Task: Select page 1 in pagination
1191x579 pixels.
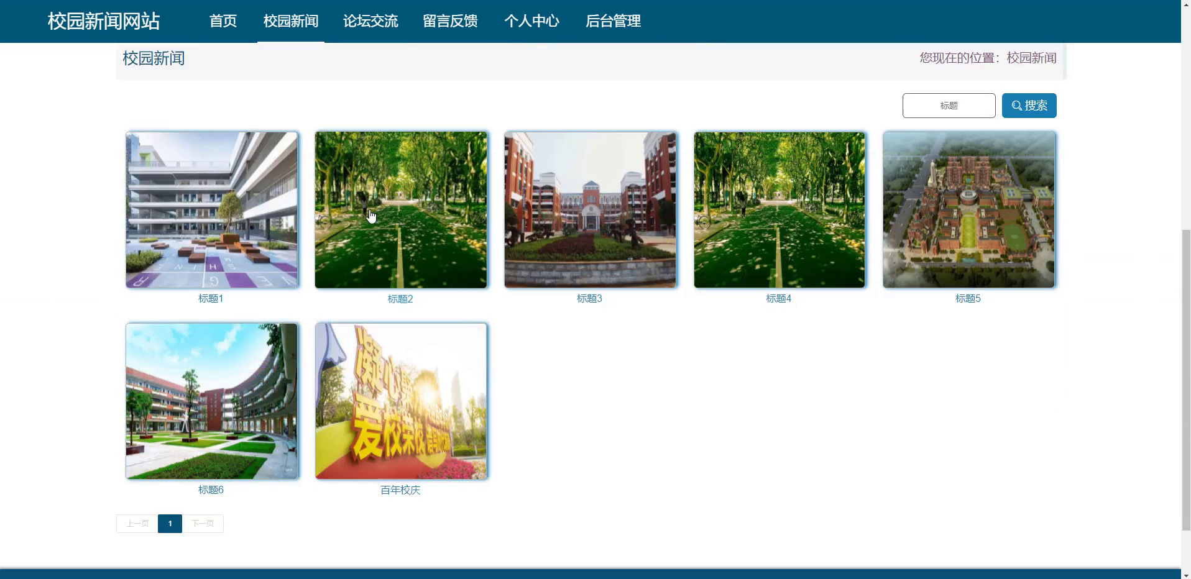Action: coord(170,524)
